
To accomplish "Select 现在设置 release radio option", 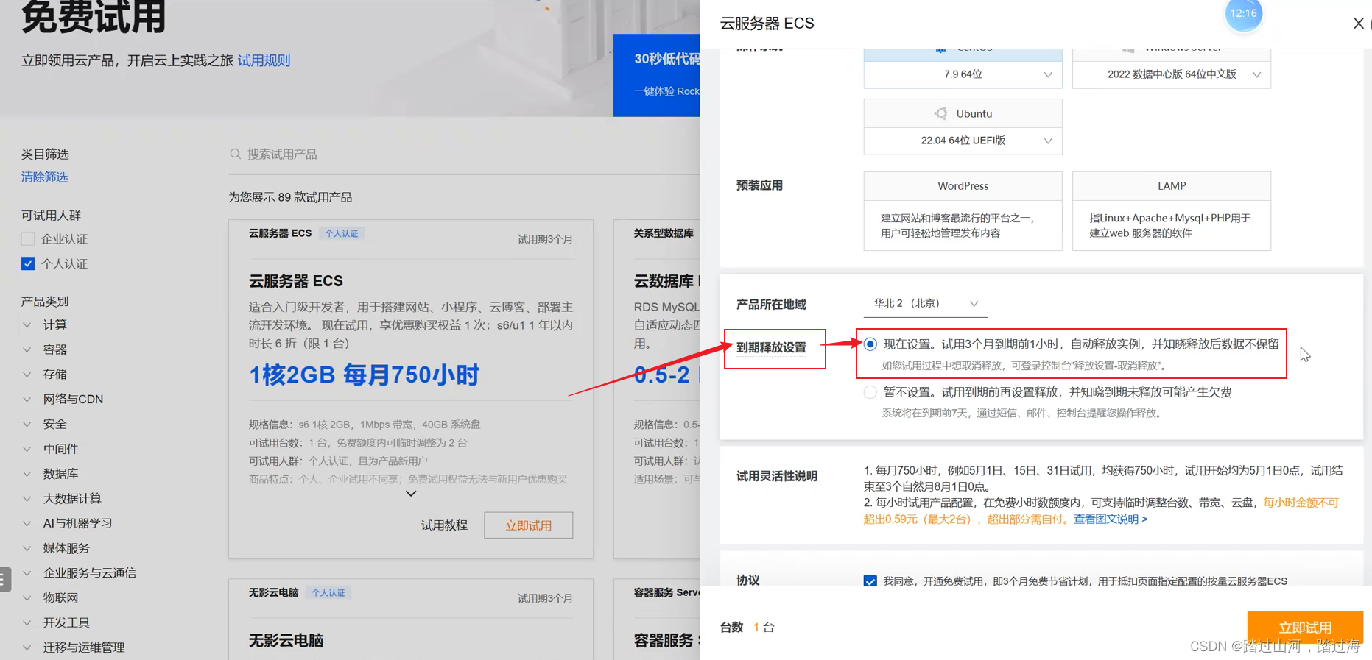I will tap(870, 344).
